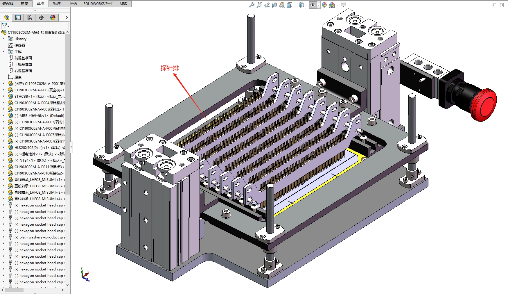
Task: Click the Apply Scene icon
Action: coord(332,5)
